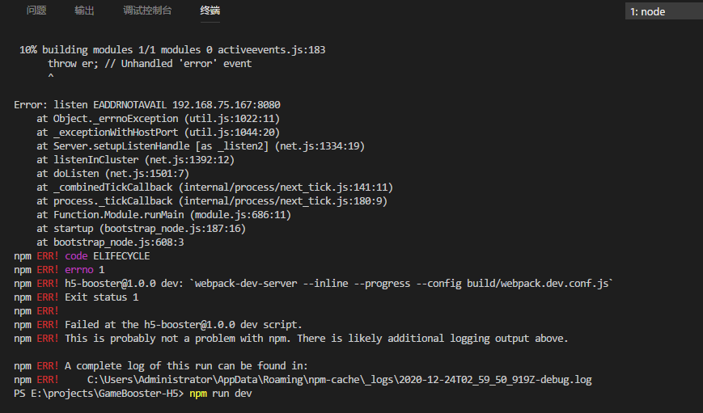Open the npm-cache debug.log file path

pos(340,380)
